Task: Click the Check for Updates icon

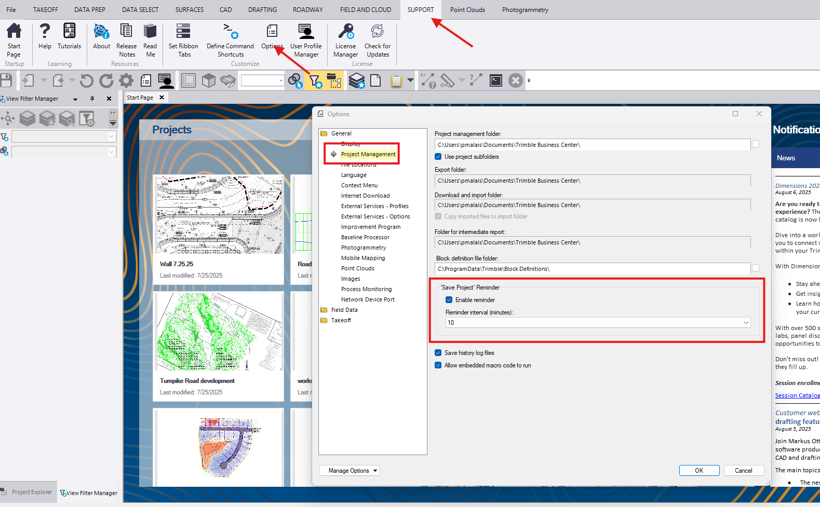Action: (x=378, y=32)
